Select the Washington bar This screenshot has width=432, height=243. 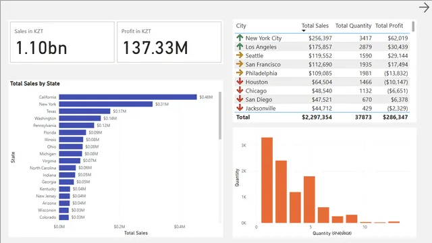(80, 118)
